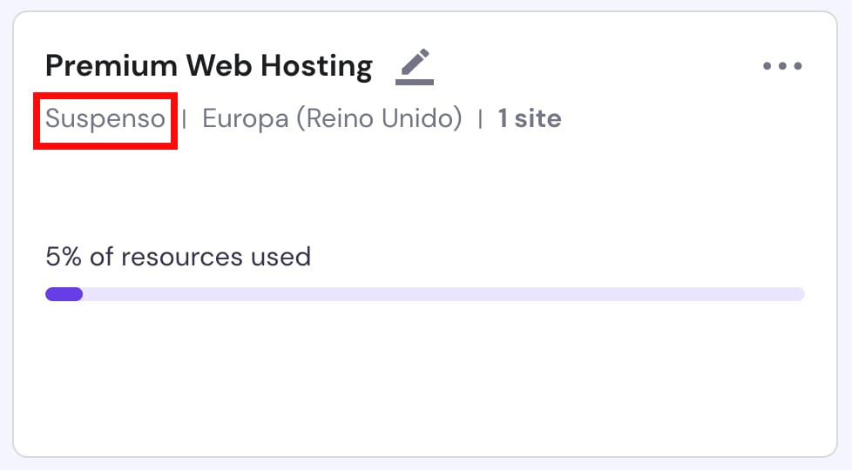Click the Premium Web Hosting title

coord(208,65)
